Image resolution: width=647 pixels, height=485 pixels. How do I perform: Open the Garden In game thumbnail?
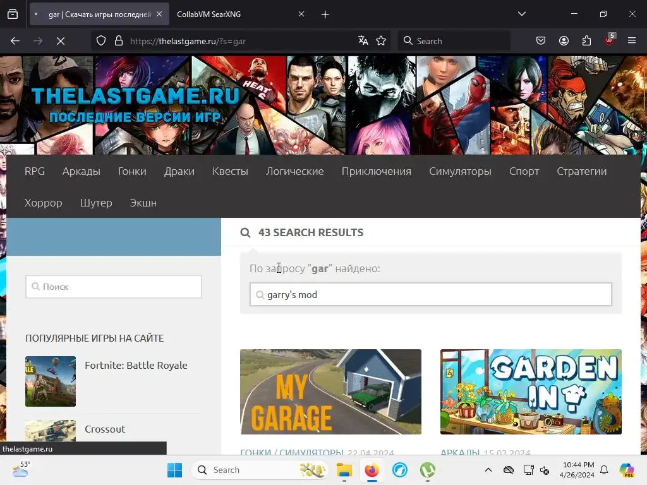[531, 392]
